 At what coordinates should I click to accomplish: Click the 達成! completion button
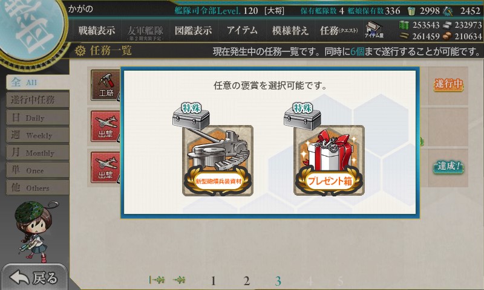click(448, 167)
